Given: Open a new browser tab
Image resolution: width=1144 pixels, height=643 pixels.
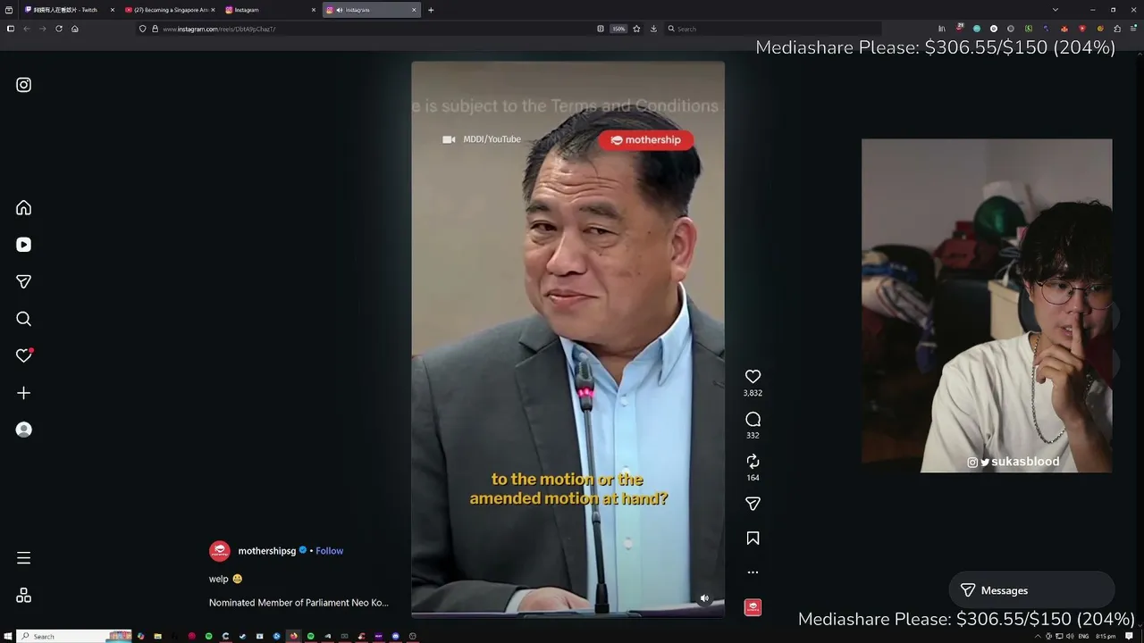Looking at the screenshot, I should (431, 10).
